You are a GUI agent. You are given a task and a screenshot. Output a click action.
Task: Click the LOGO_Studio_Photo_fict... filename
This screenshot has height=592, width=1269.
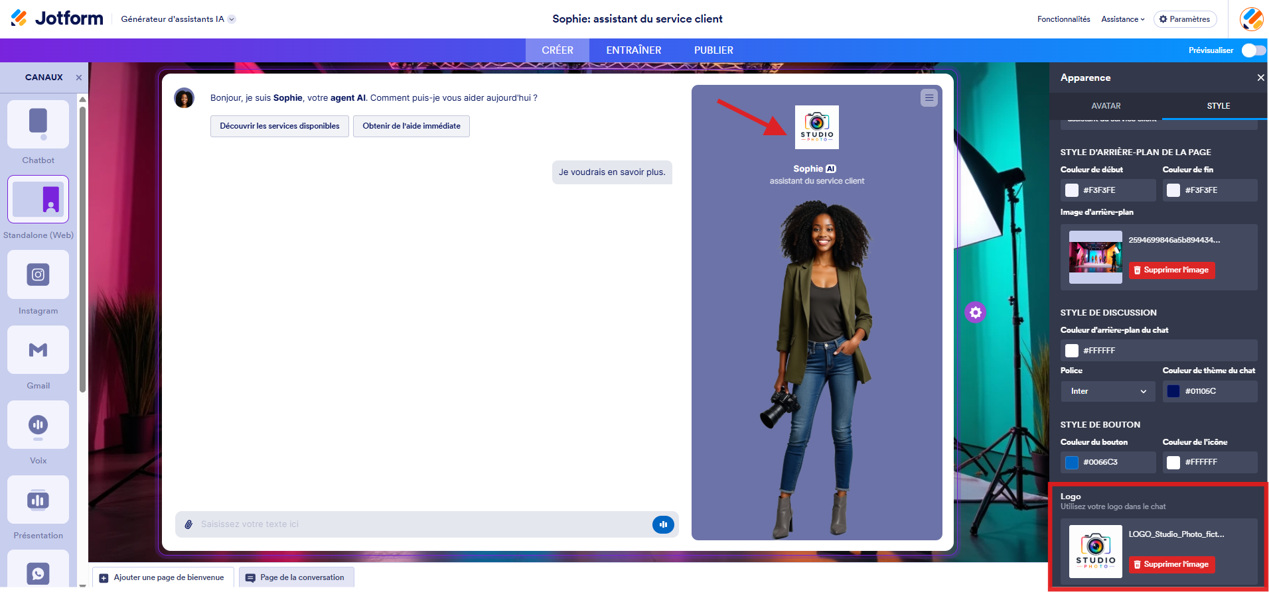[x=1177, y=534]
